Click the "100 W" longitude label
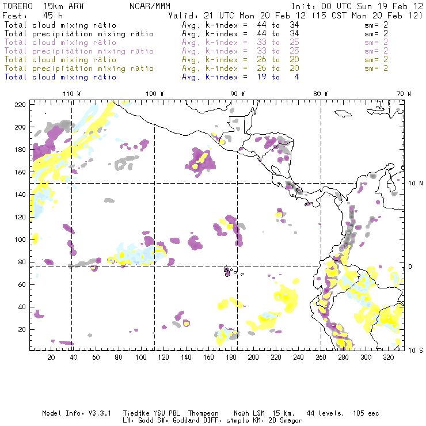Screen dimensions: 426x426 point(155,94)
